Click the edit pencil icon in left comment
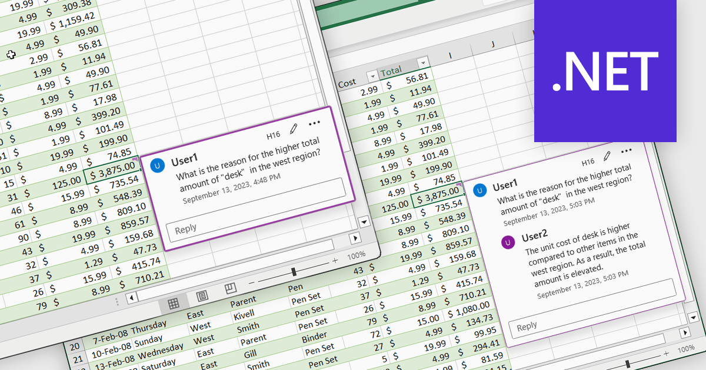Image resolution: width=706 pixels, height=370 pixels. click(294, 128)
